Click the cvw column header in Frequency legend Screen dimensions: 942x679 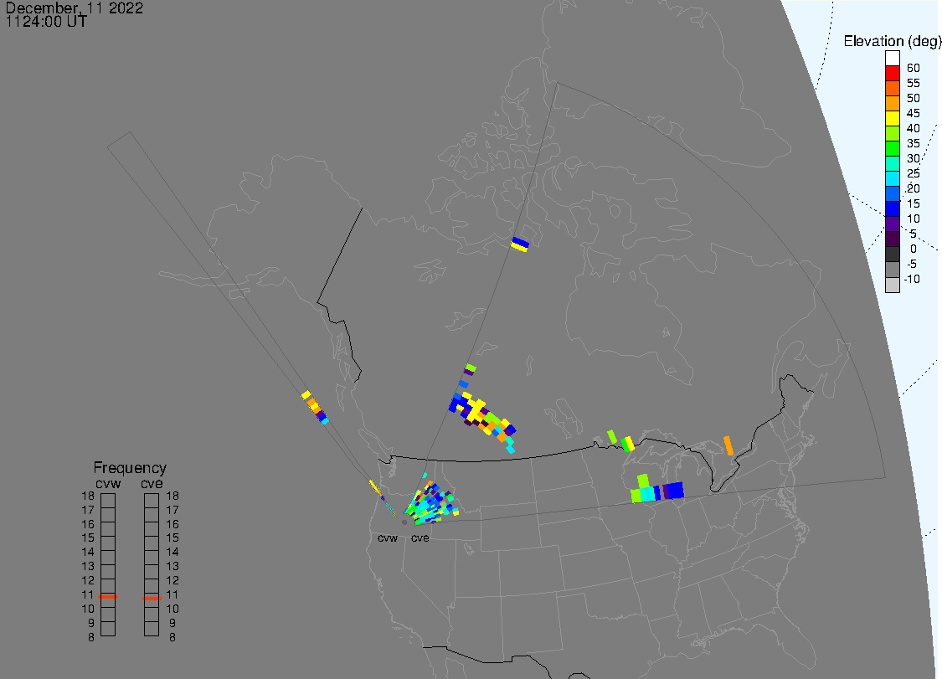108,483
